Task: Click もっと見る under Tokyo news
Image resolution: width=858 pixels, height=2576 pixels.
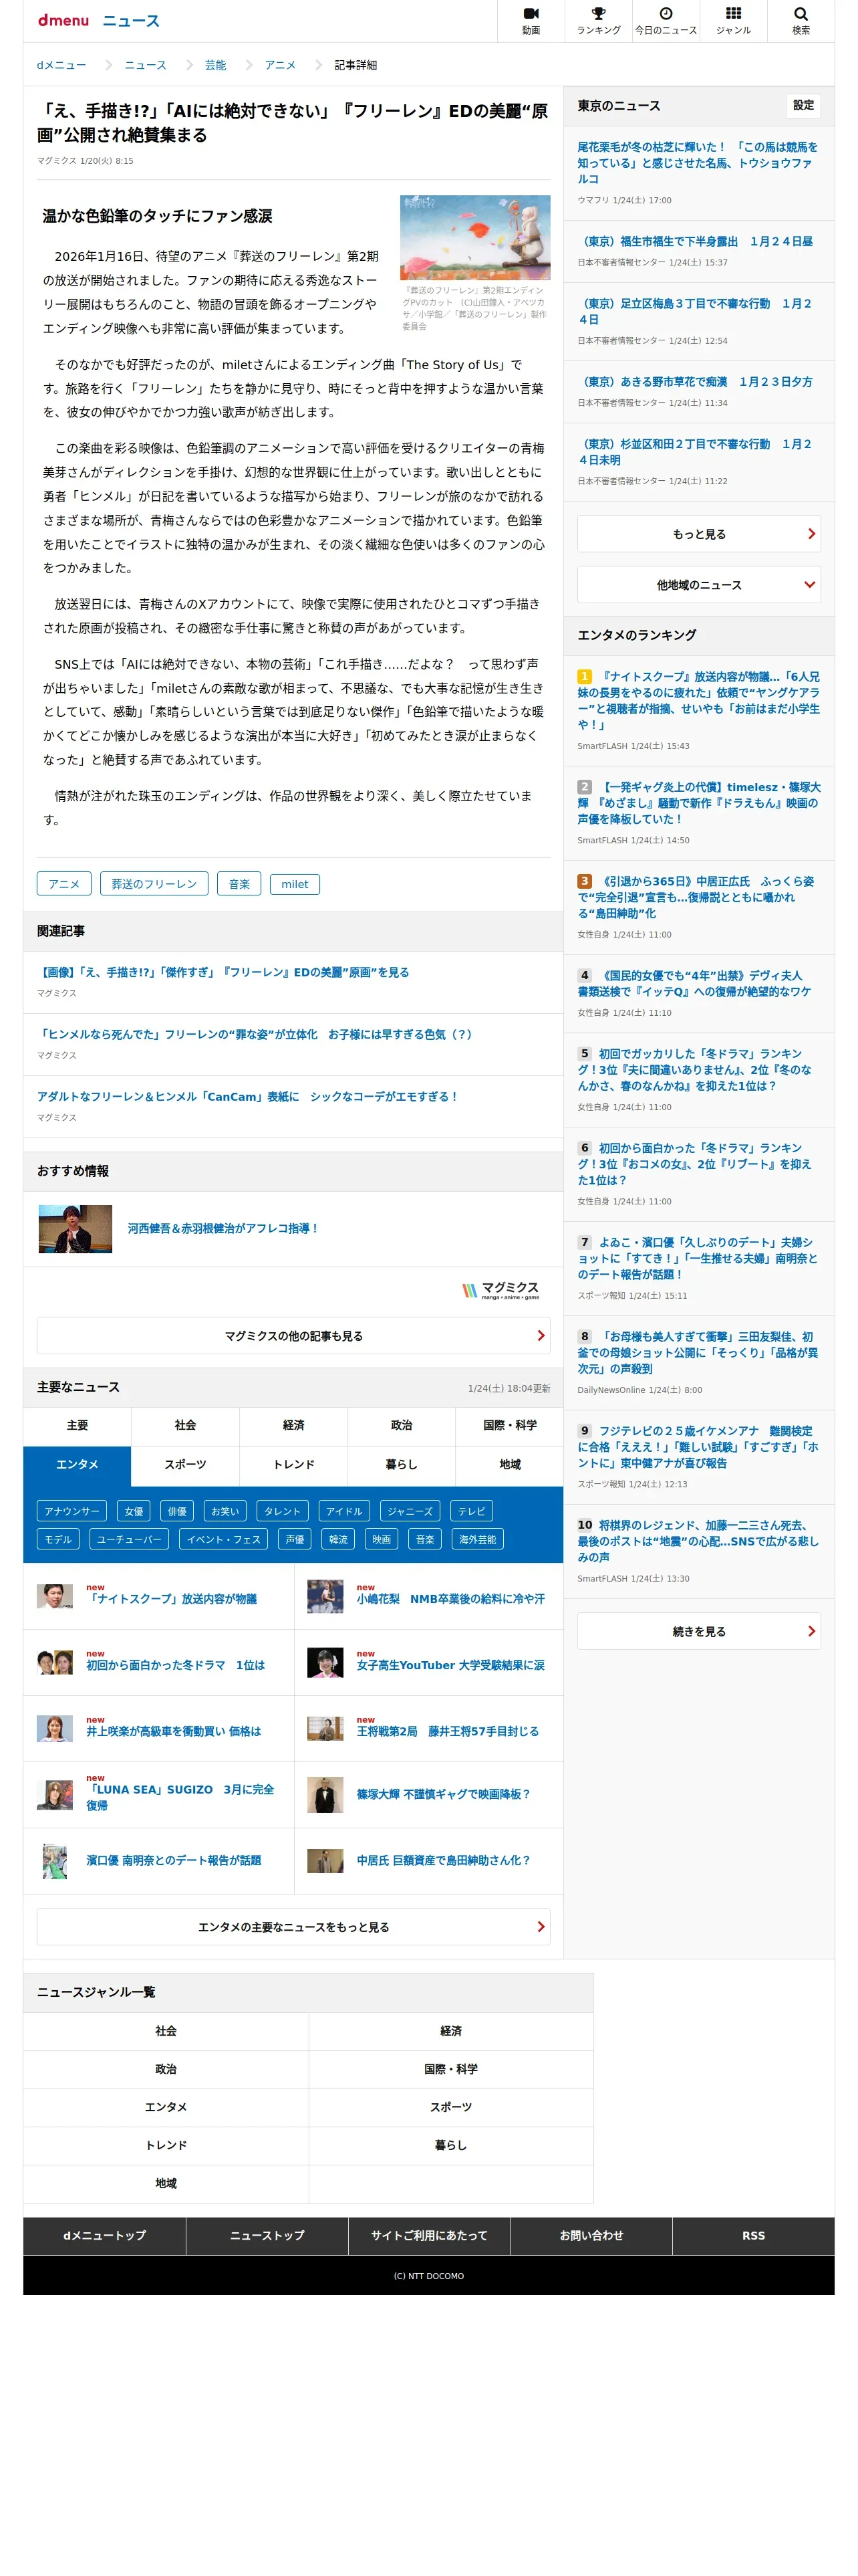Action: click(x=698, y=534)
